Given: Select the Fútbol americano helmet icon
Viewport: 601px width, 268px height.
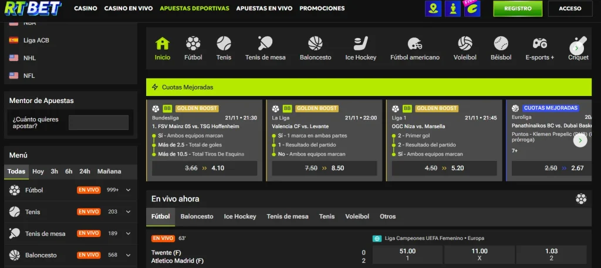Looking at the screenshot, I should [415, 43].
